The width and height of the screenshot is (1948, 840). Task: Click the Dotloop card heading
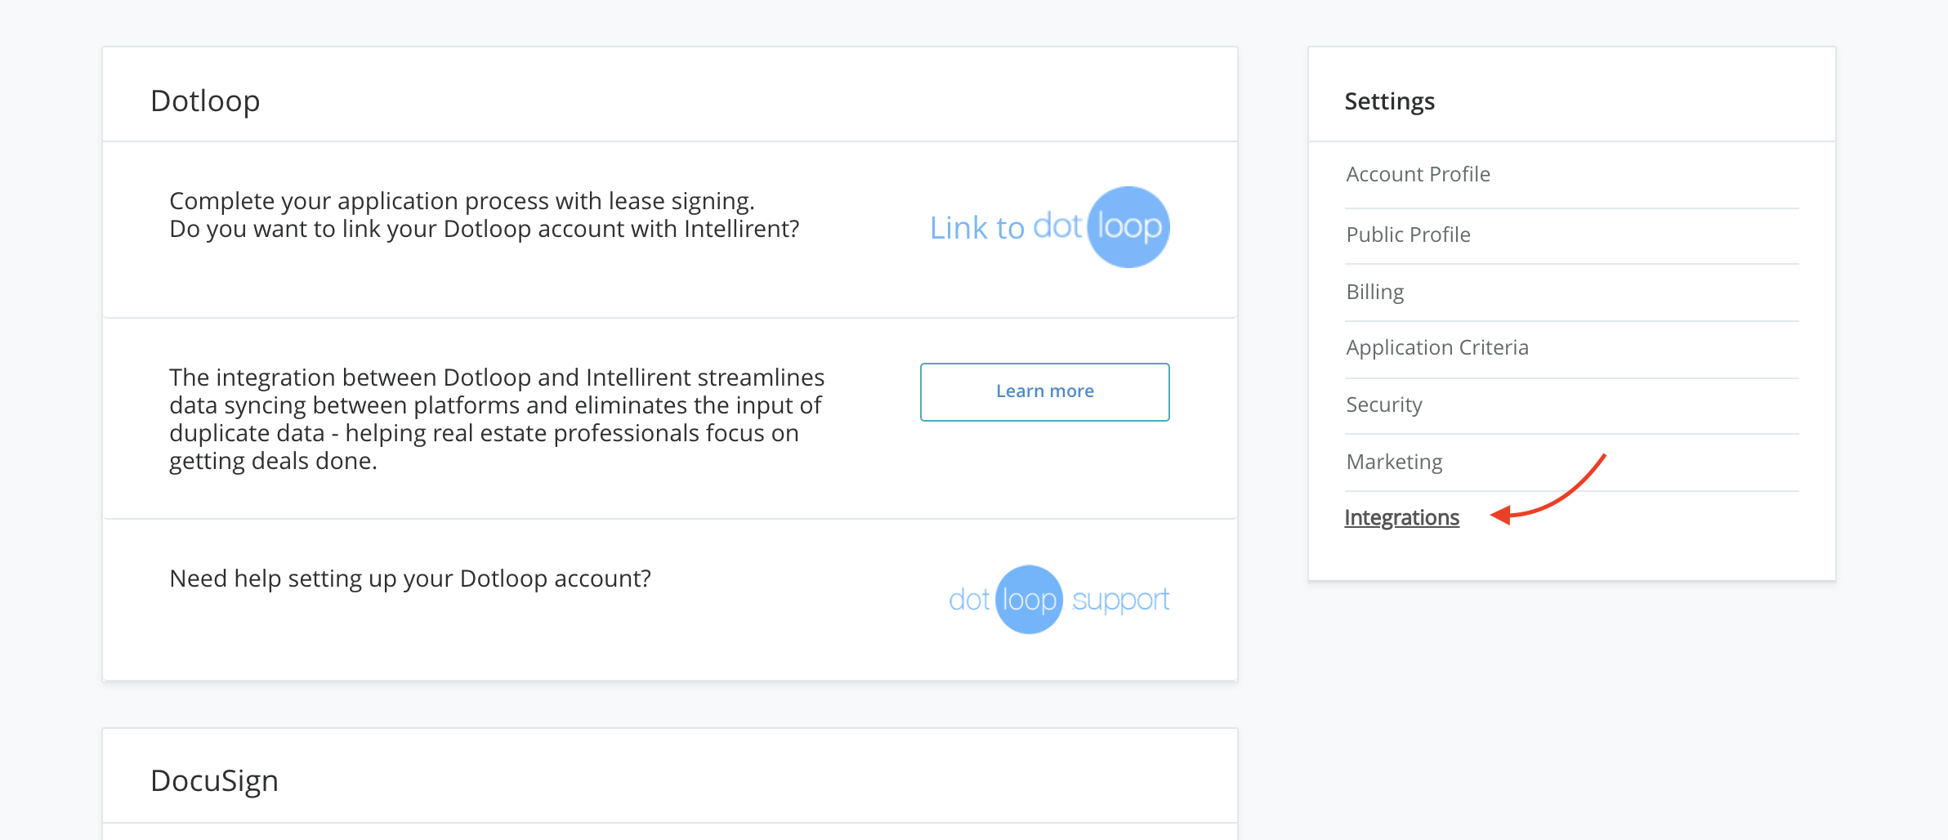205,101
